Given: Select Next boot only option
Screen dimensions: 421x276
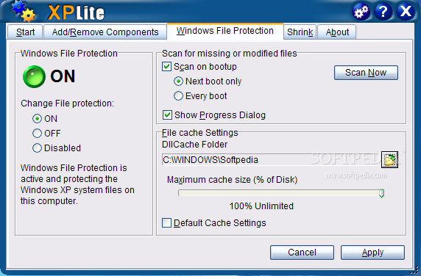Looking at the screenshot, I should pos(178,81).
